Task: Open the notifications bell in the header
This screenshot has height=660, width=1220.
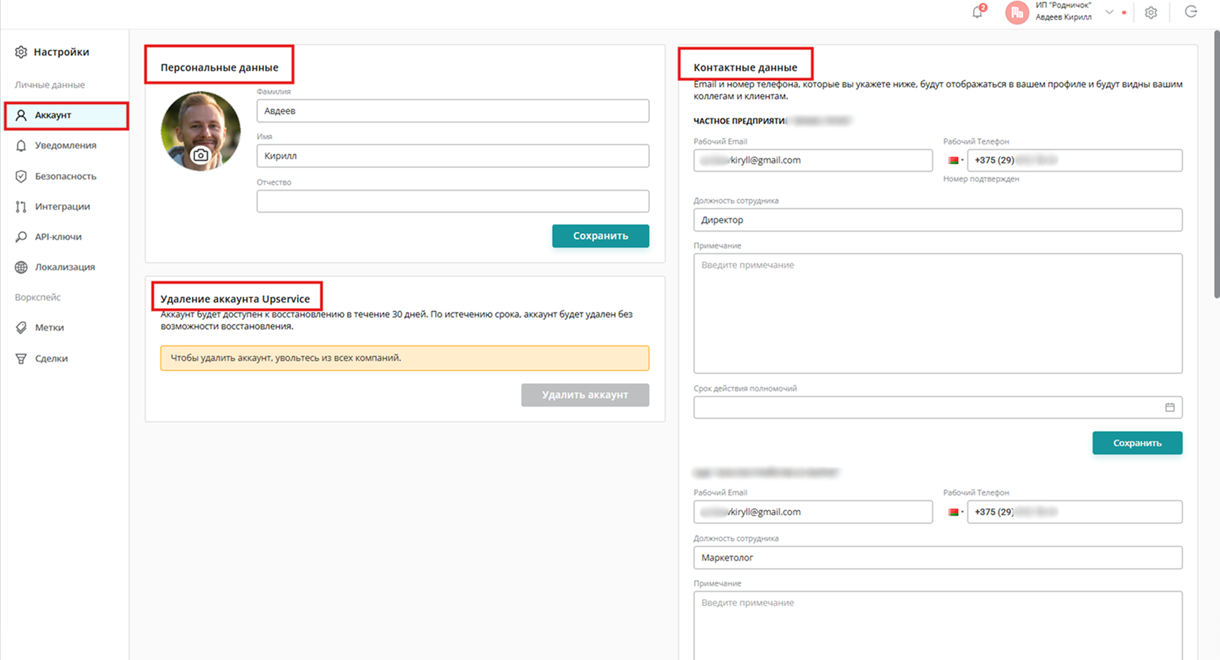Action: coord(977,12)
